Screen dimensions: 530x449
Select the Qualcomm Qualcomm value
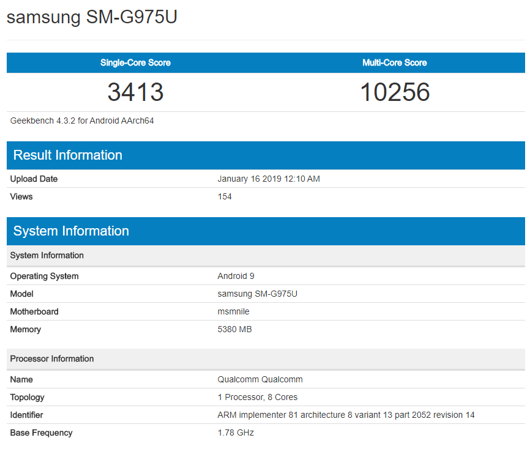(x=260, y=379)
